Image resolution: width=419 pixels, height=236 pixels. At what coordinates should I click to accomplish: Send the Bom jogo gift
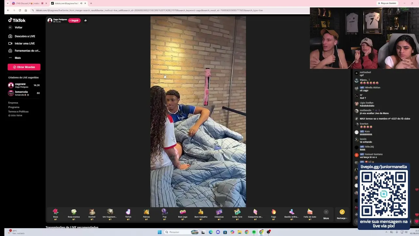(x=183, y=214)
